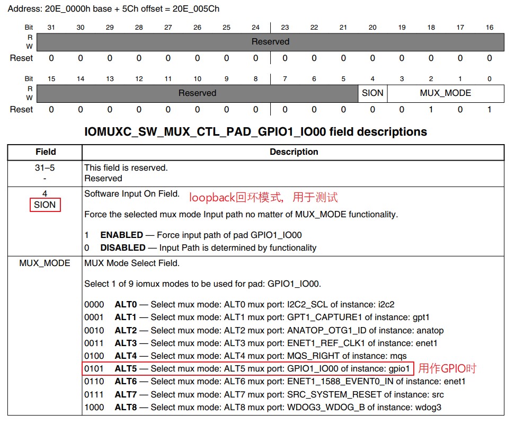
Task: Click the ALT8 WDOG3_WDOG_B line
Action: (x=263, y=407)
